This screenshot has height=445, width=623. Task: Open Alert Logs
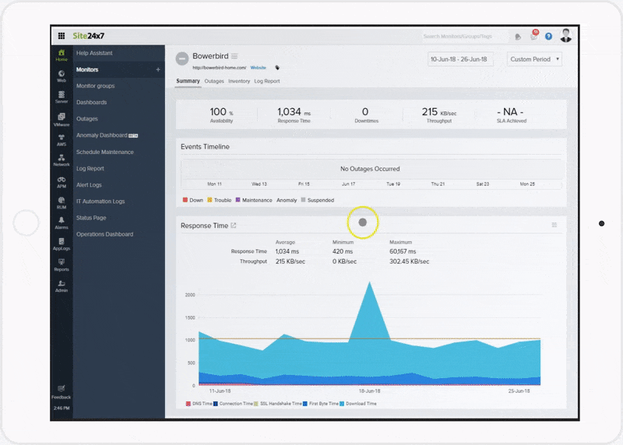pos(89,185)
